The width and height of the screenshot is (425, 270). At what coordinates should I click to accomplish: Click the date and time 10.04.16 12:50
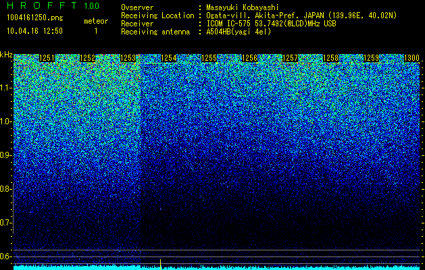pos(34,31)
